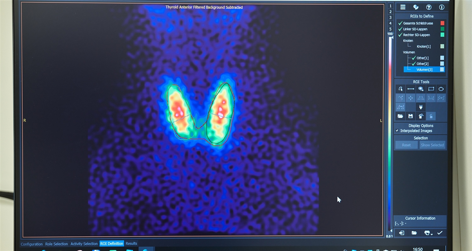This screenshot has width=472, height=251.
Task: Open the Results tab
Action: [131, 243]
